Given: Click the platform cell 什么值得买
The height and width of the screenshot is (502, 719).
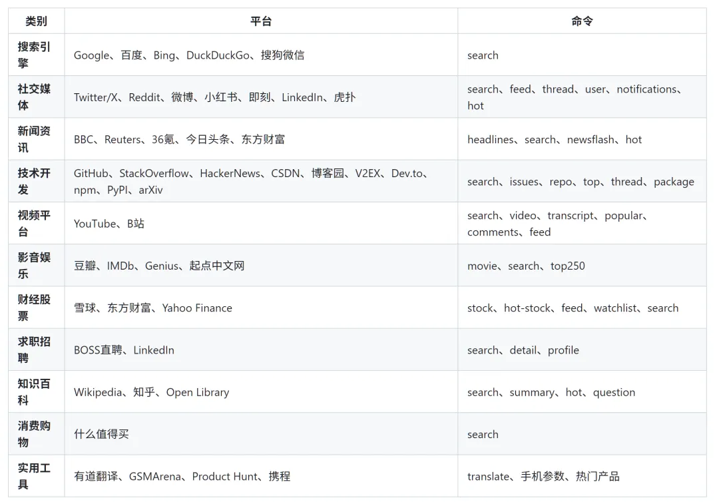Looking at the screenshot, I should (261, 435).
